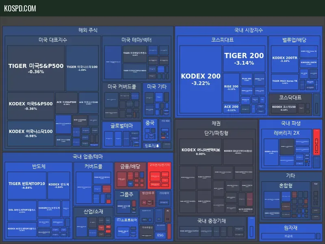Select the 국내 업종/테마 sector header
Image resolution: width=325 pixels, height=244 pixels.
coord(88,157)
